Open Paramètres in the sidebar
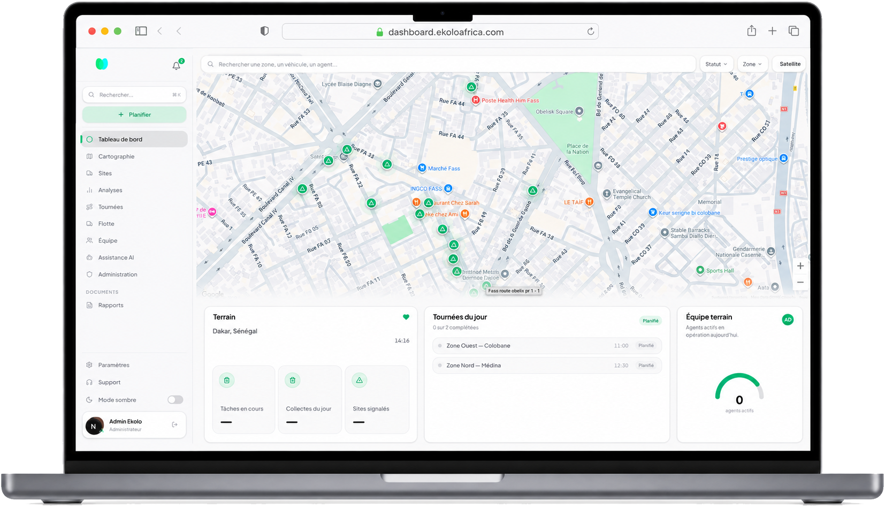This screenshot has width=885, height=509. (135, 365)
